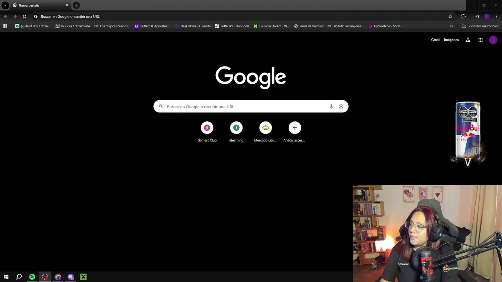This screenshot has width=502, height=282.
Task: Open the Chrome profile avatar in toolbar
Action: 487,16
